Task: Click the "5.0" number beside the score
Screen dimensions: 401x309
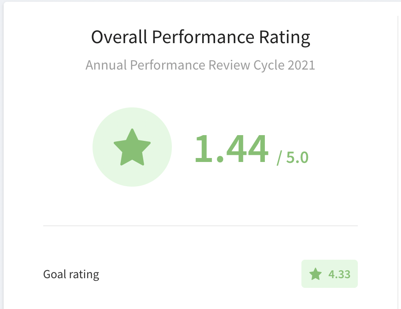Action: (297, 158)
